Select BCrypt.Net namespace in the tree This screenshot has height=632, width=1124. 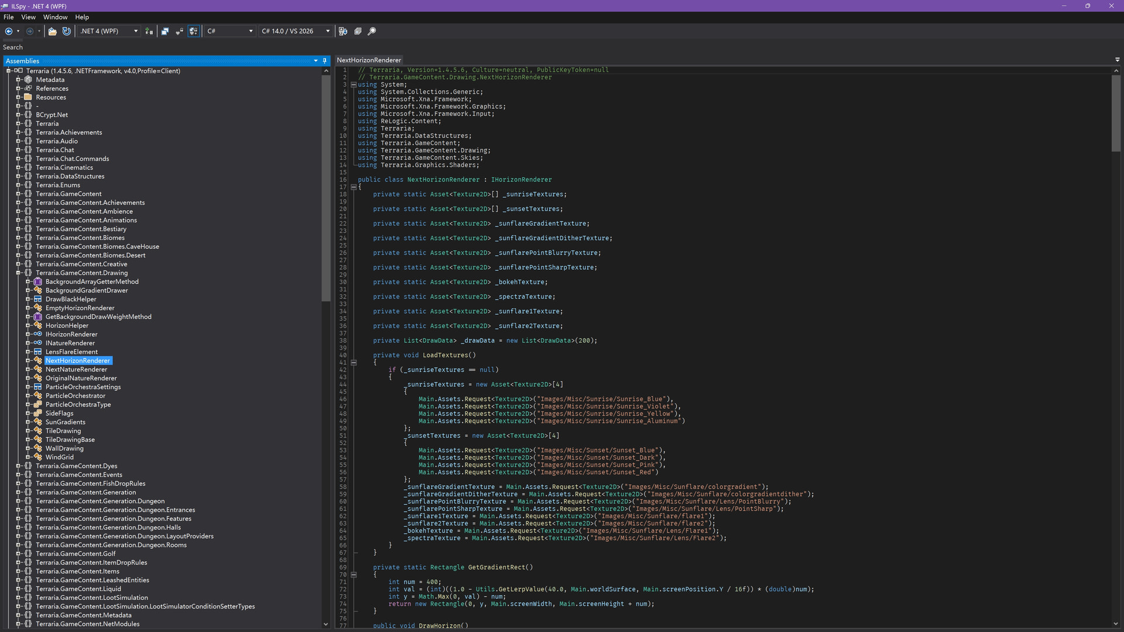[x=52, y=115]
